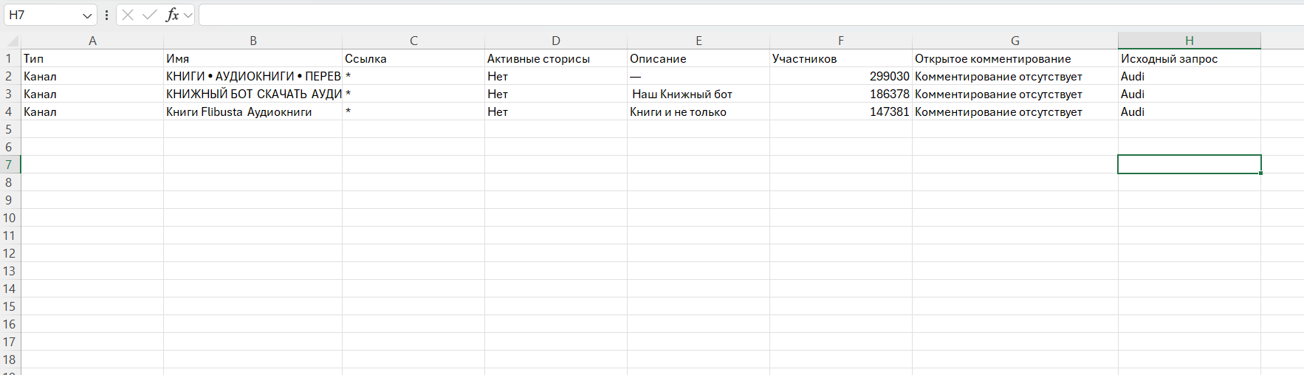Screen dimensions: 1304x375
Task: Select column F header
Action: pyautogui.click(x=840, y=41)
